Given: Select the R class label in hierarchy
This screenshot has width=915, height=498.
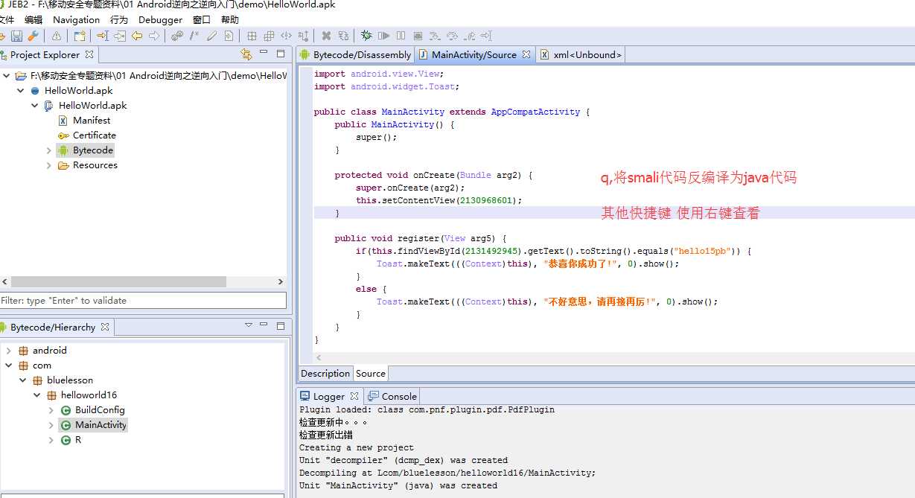Looking at the screenshot, I should pos(78,440).
